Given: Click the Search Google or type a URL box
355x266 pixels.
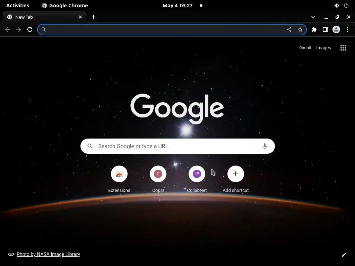Looking at the screenshot, I should 177,146.
